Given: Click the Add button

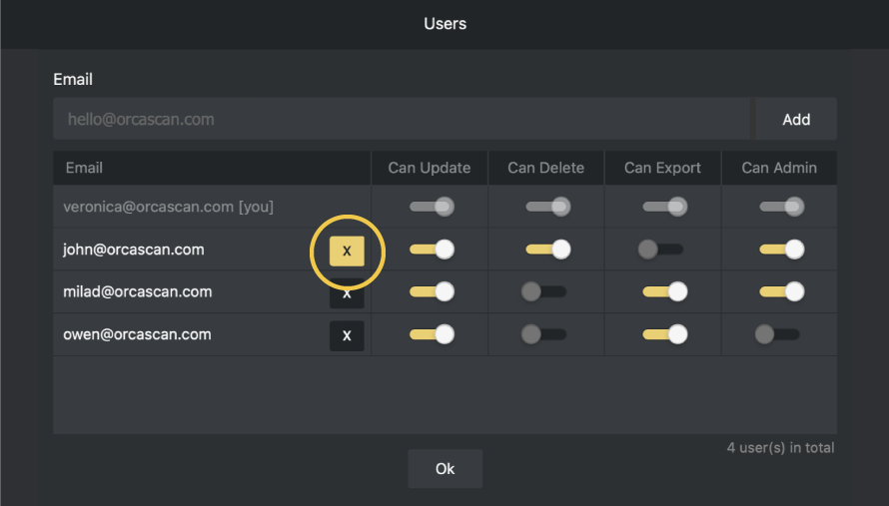Looking at the screenshot, I should [796, 119].
